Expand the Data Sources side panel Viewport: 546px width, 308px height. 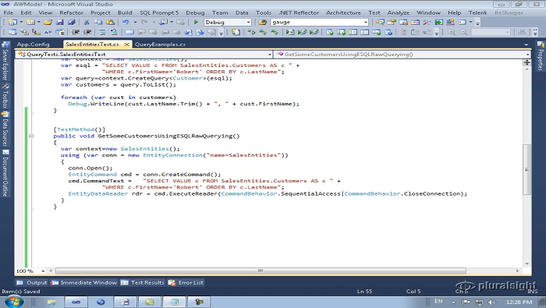click(5, 129)
